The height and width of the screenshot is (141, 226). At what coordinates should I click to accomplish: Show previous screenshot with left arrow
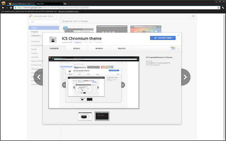click(x=38, y=77)
